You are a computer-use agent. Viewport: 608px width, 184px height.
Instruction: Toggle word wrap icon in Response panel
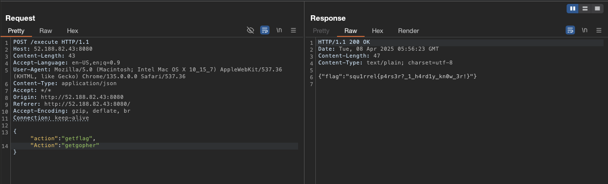[570, 31]
